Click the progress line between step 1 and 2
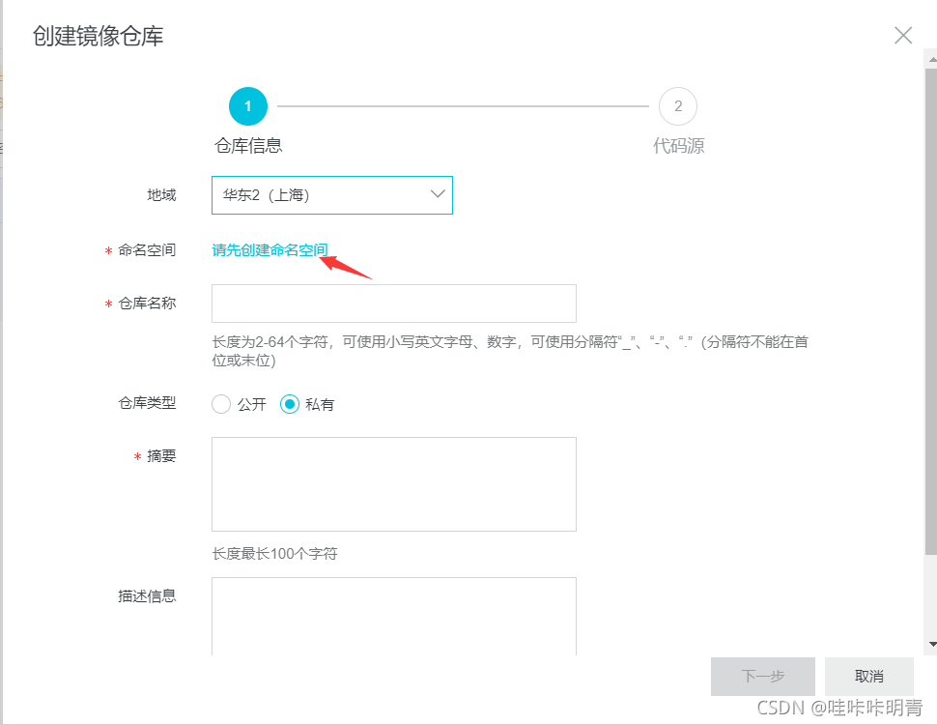The width and height of the screenshot is (937, 725). pyautogui.click(x=464, y=106)
